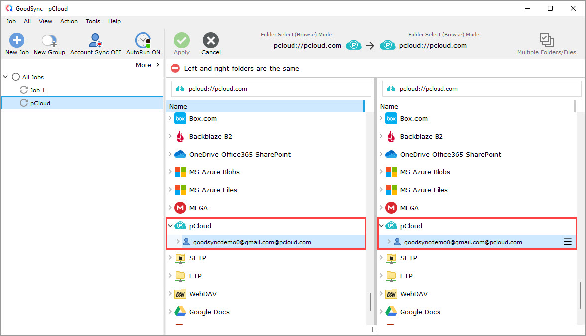Collapse pCloud node in left pane
586x336 pixels.
click(170, 226)
